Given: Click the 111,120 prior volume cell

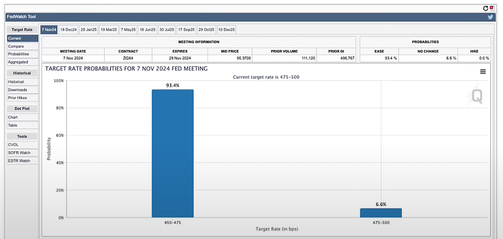Looking at the screenshot, I should (284, 58).
